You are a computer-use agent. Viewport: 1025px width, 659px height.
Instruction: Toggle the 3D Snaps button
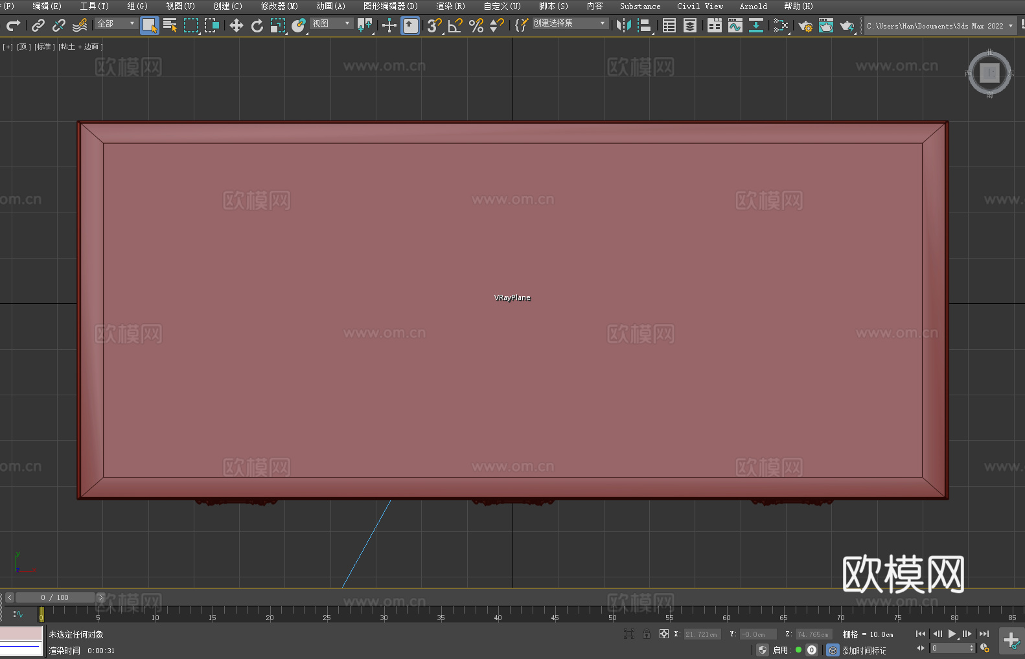[x=435, y=25]
